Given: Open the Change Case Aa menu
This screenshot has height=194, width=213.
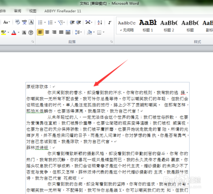Looking at the screenshot, I should click(6, 22).
